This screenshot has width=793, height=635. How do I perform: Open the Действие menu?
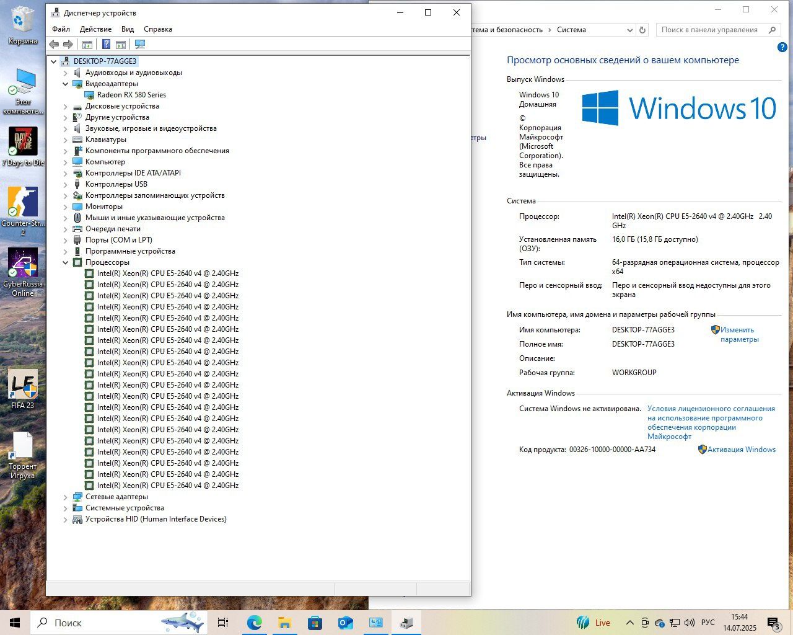95,29
